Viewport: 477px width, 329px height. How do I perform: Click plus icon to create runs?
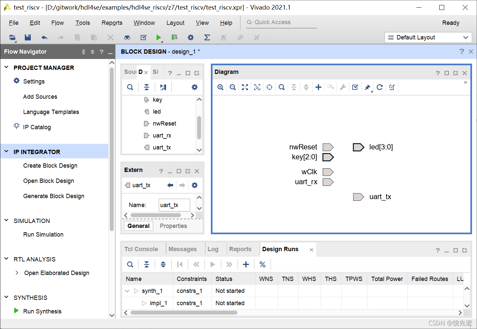pos(246,264)
